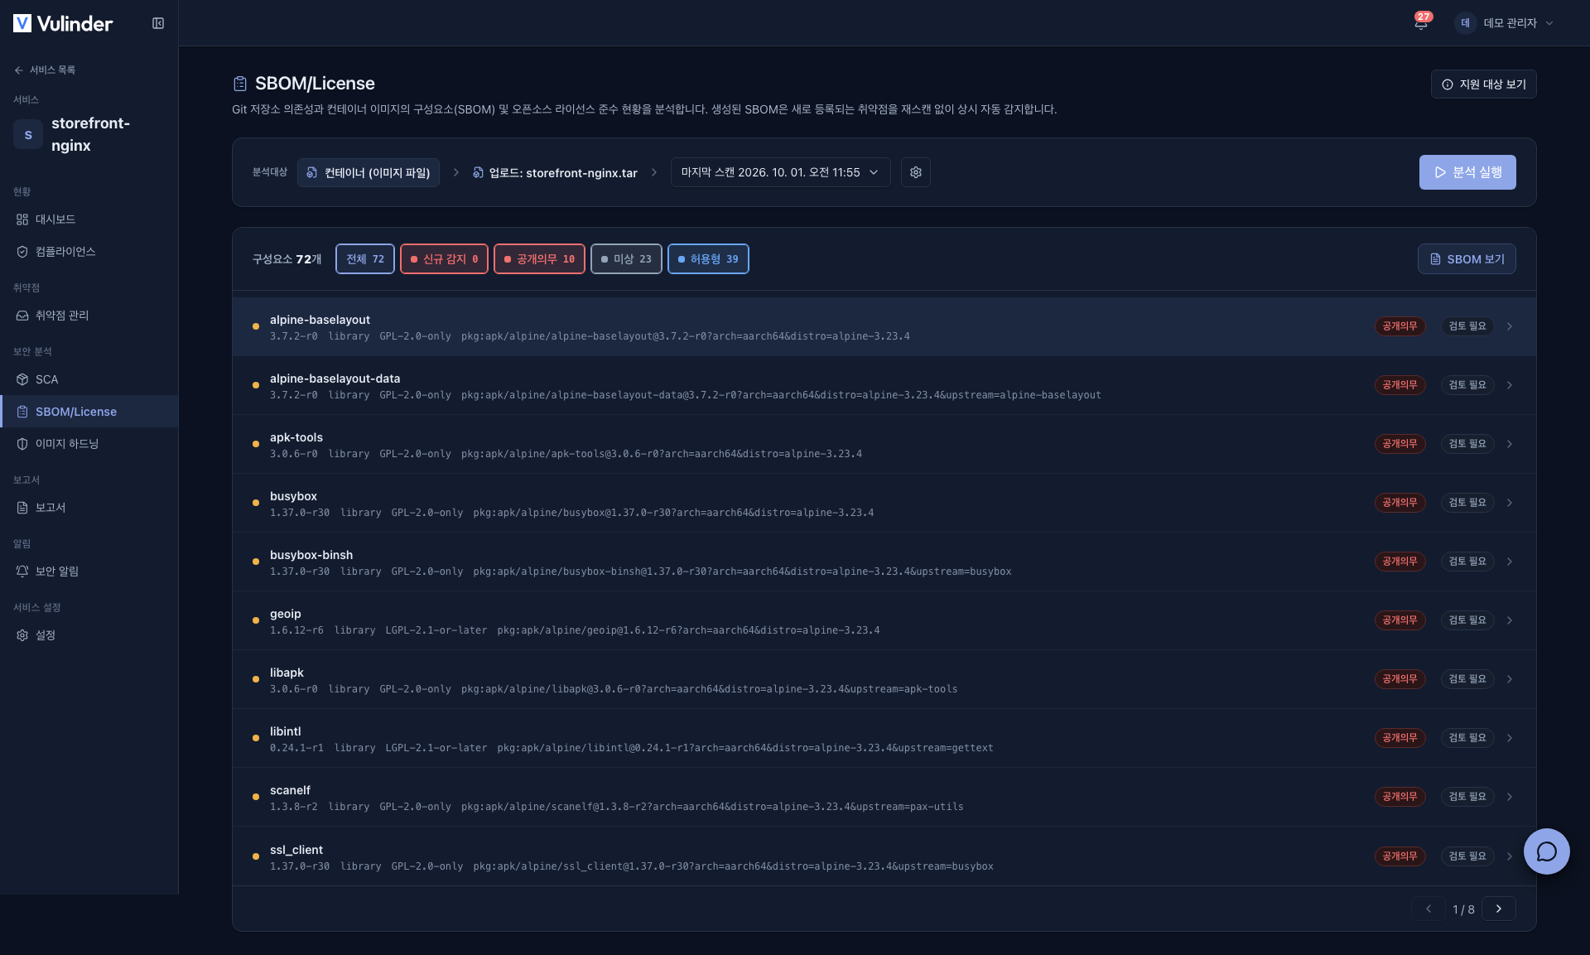Click 공개의무 badge on libapk row
Screen dimensions: 1590x955
1400,679
